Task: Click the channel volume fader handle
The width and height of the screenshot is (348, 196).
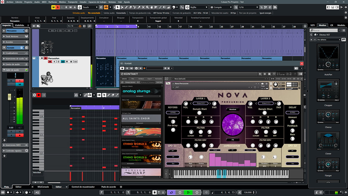Action: [10, 97]
